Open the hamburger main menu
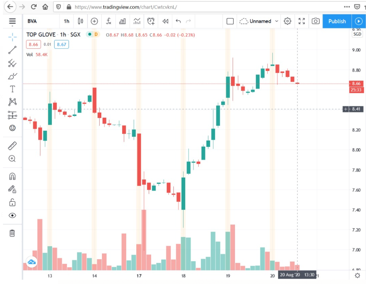Screen dimensions: 366x284 (x=12, y=21)
